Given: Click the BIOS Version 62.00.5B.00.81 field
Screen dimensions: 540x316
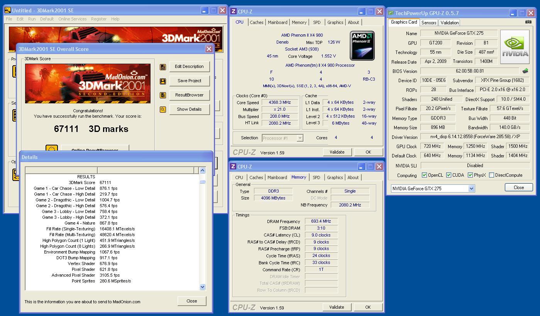Looking at the screenshot, I should [469, 71].
